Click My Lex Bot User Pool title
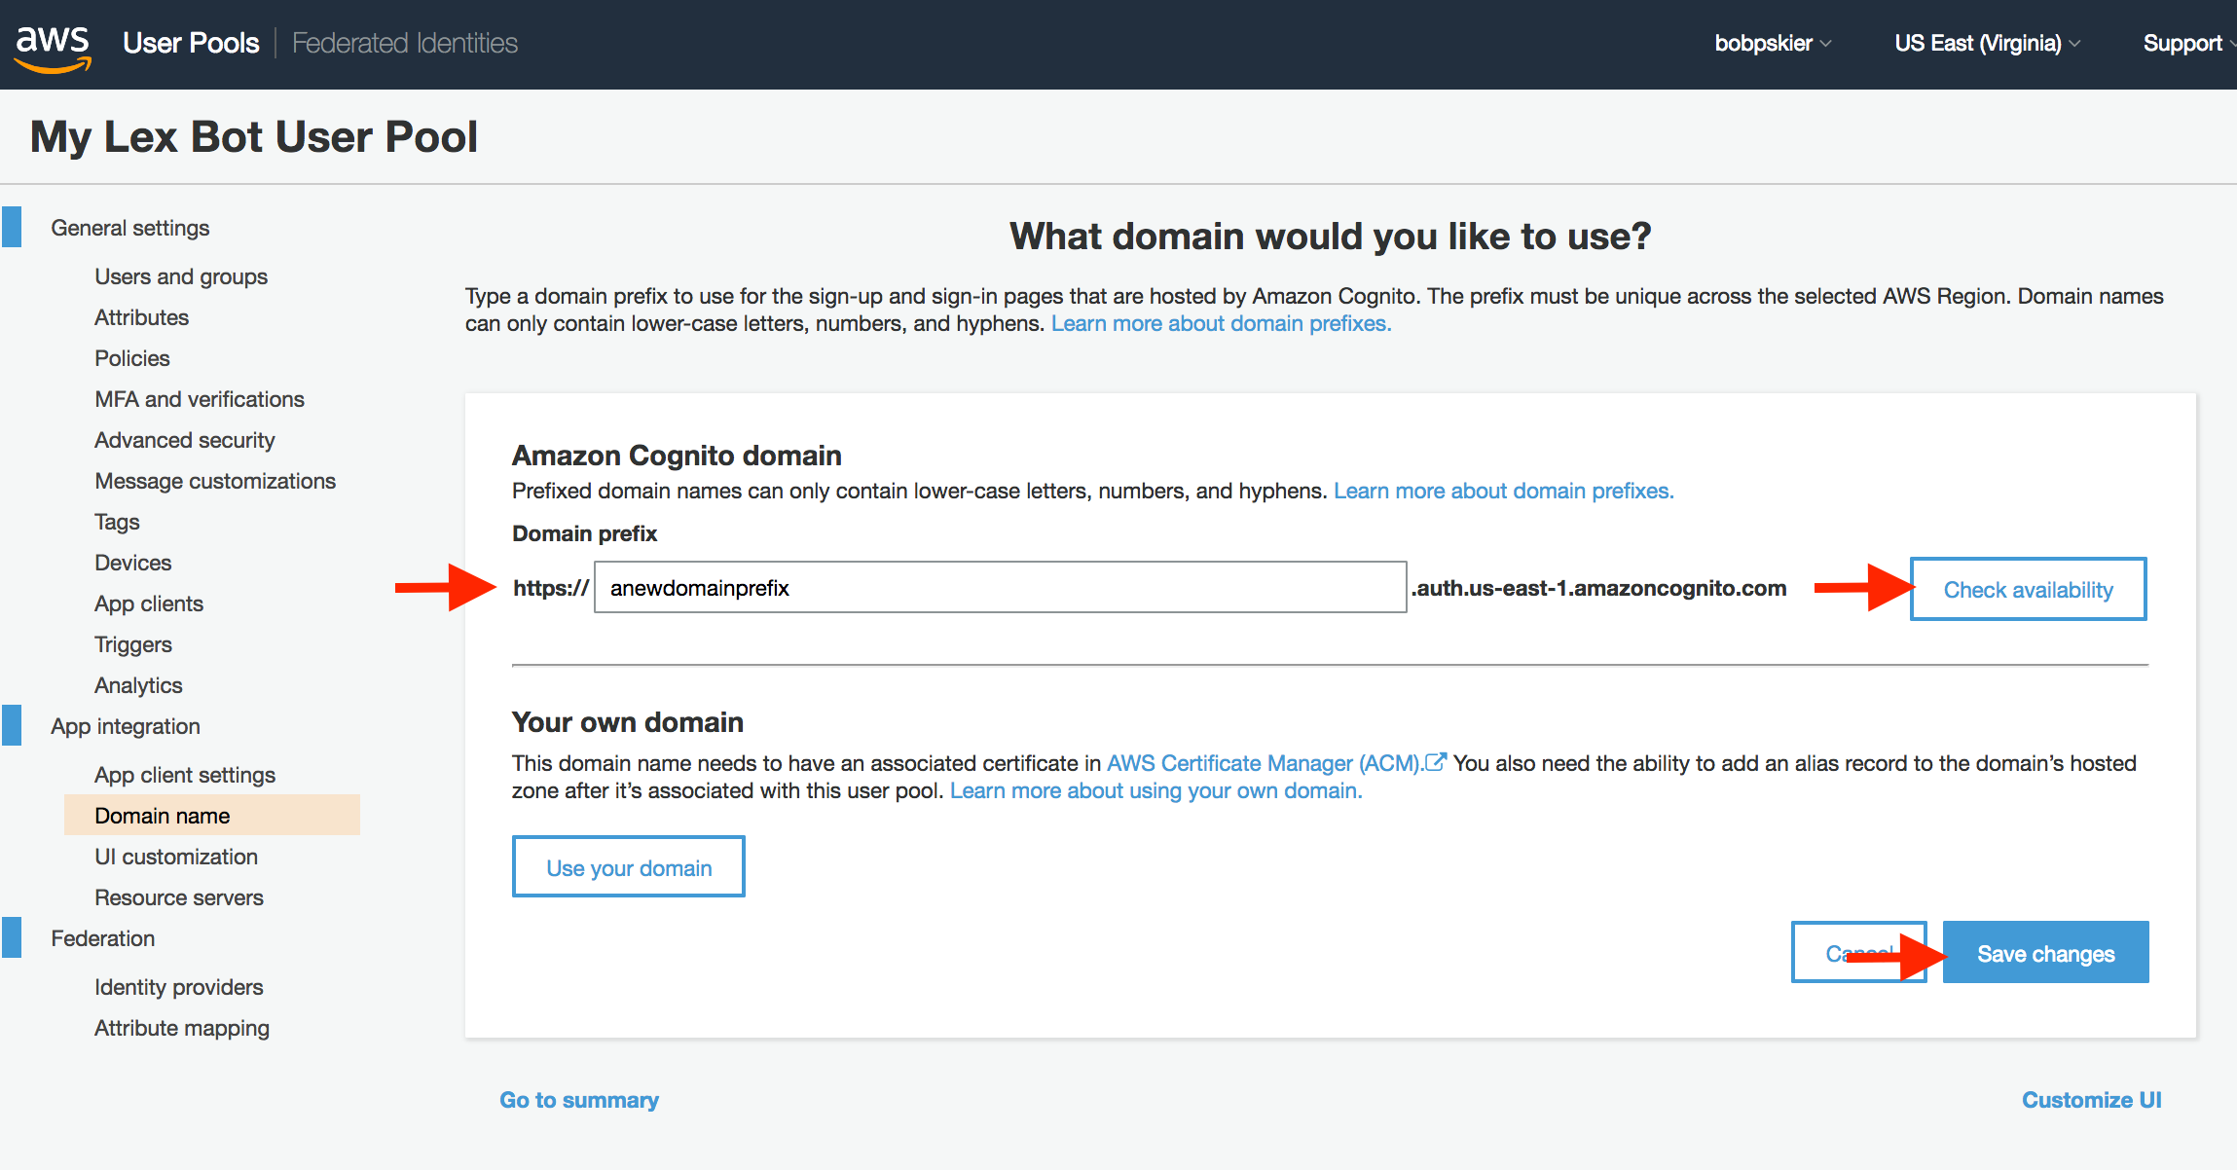 coord(254,136)
